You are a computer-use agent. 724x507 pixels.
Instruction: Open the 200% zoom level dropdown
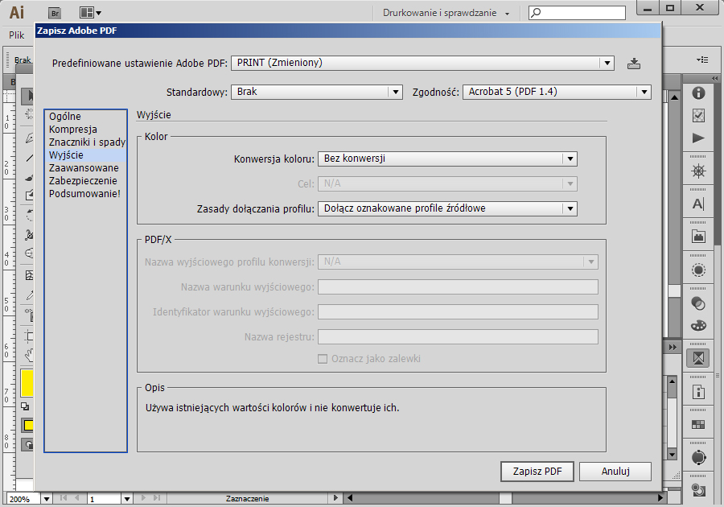[x=46, y=499]
